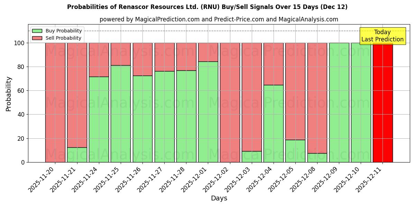Select the Days x-axis label
Image resolution: width=415 pixels, height=207 pixels.
(x=219, y=198)
